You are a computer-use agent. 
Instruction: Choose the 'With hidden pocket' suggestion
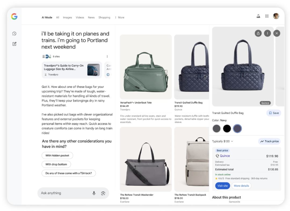click(x=57, y=156)
